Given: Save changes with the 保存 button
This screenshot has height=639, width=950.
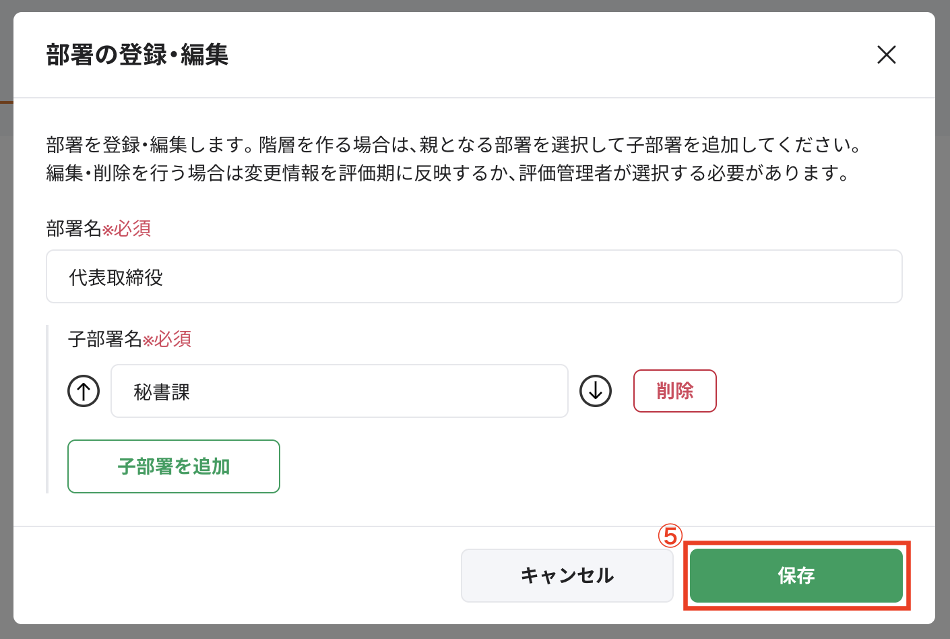Looking at the screenshot, I should [x=796, y=576].
